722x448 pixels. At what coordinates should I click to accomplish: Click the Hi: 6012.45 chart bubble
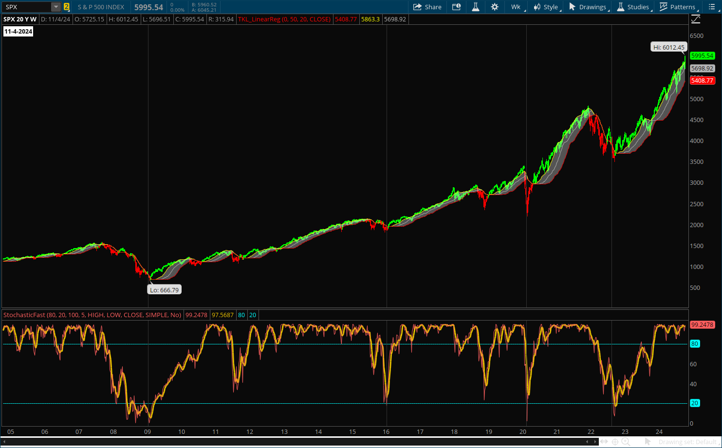coord(669,47)
